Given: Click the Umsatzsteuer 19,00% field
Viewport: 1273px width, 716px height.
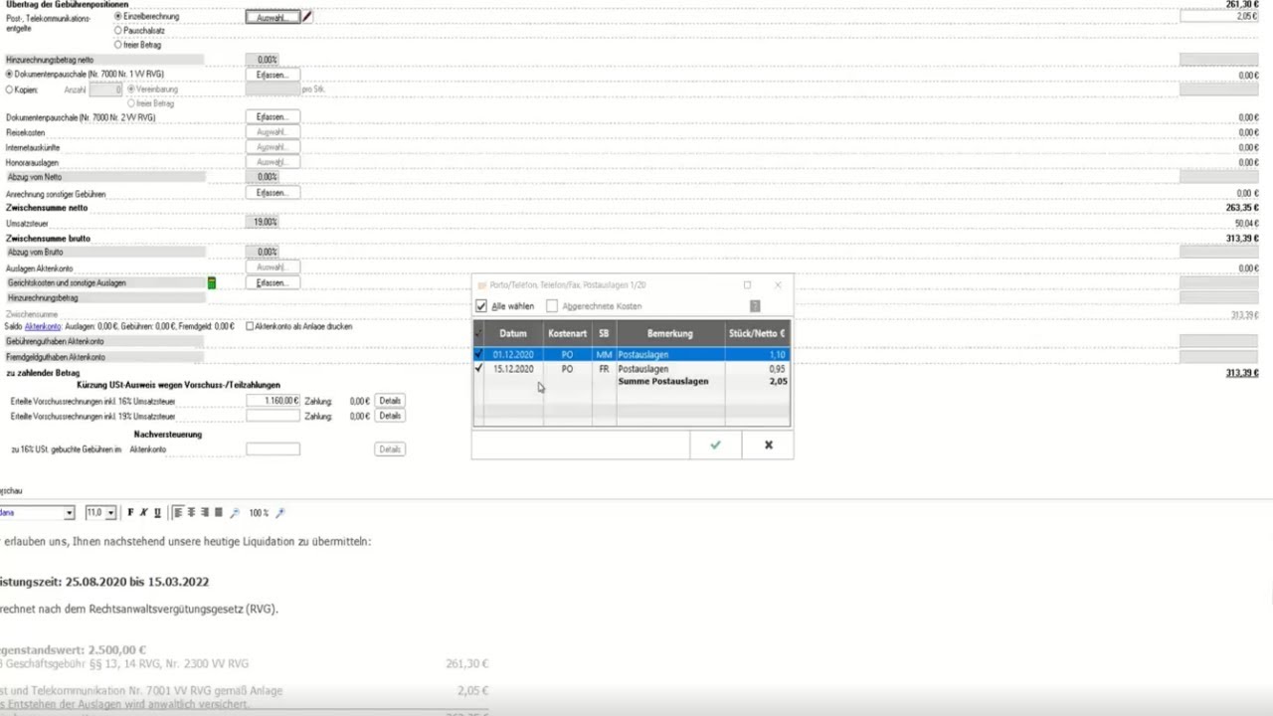Looking at the screenshot, I should (x=263, y=223).
